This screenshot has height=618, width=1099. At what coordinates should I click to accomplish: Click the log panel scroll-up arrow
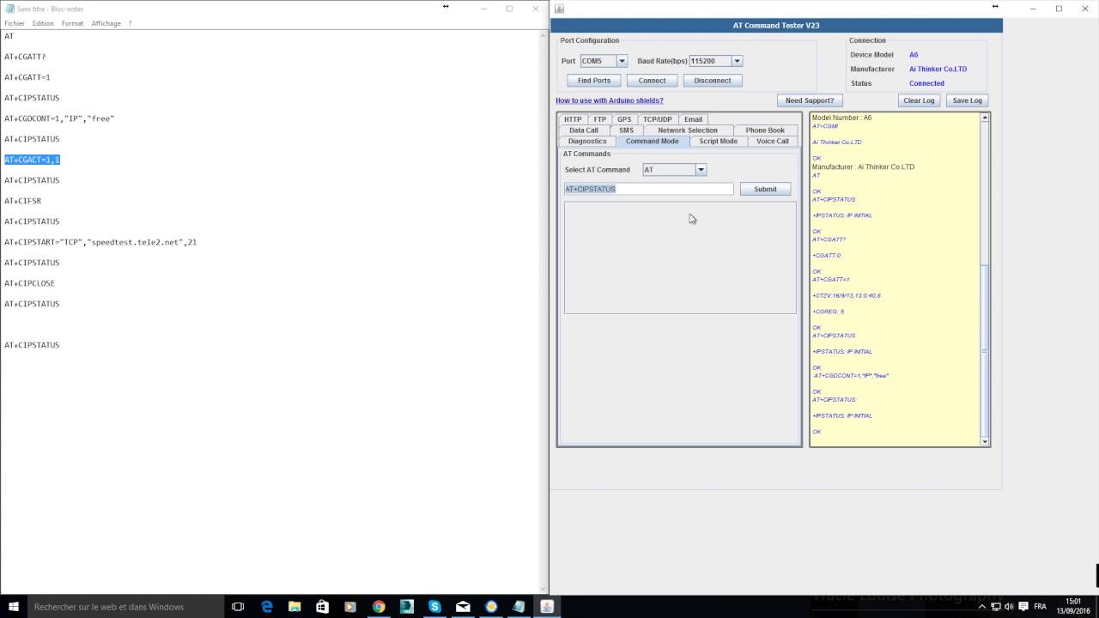985,118
